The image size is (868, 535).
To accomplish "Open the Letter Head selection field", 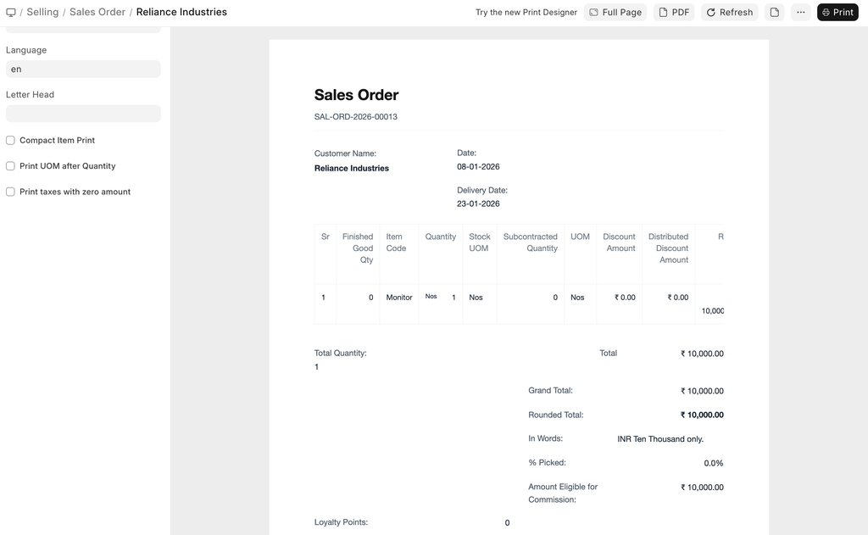I will pos(83,114).
